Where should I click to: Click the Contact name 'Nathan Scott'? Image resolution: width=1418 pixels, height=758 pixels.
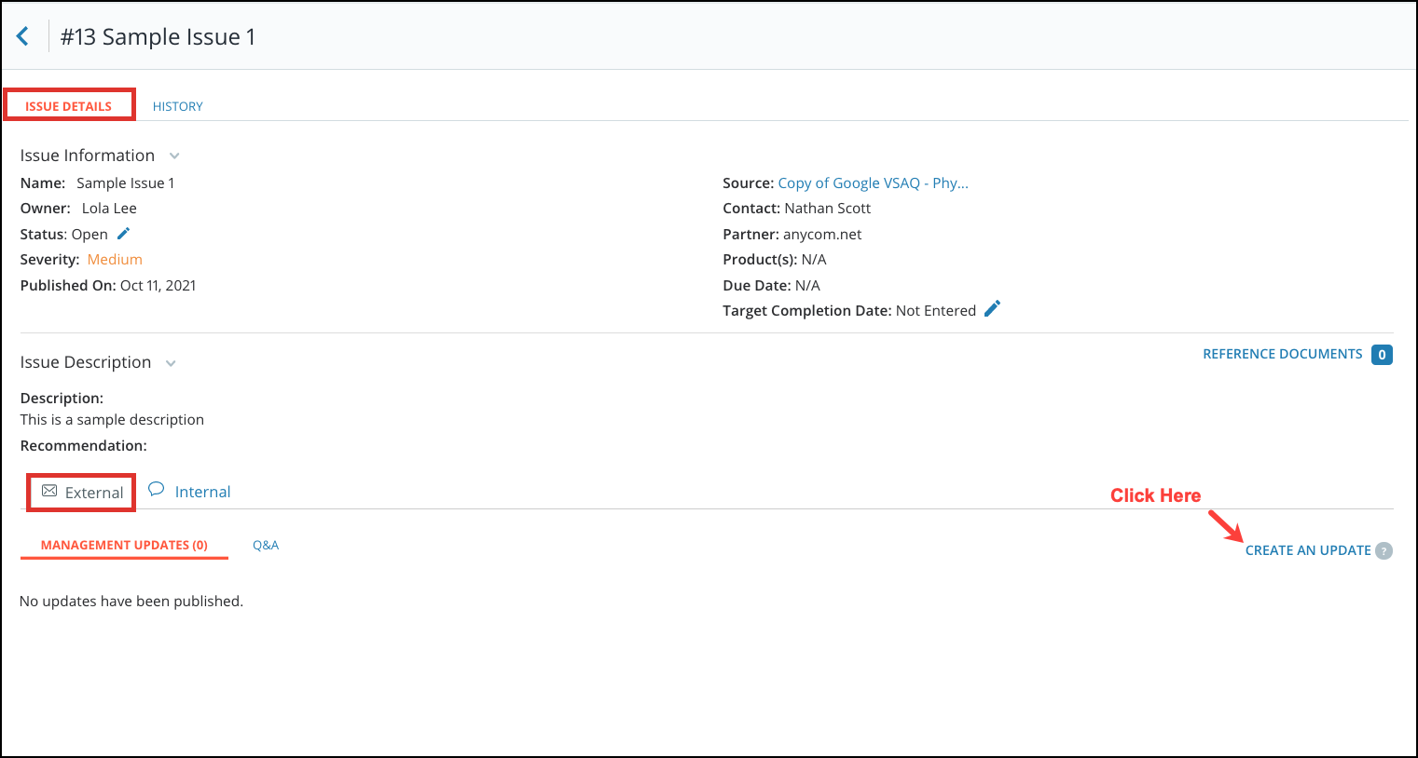[828, 209]
